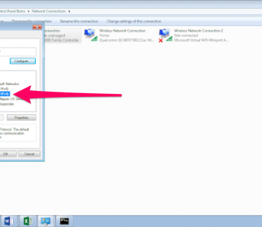Expand the arrow after Network Connections breadcrumb

click(x=69, y=11)
